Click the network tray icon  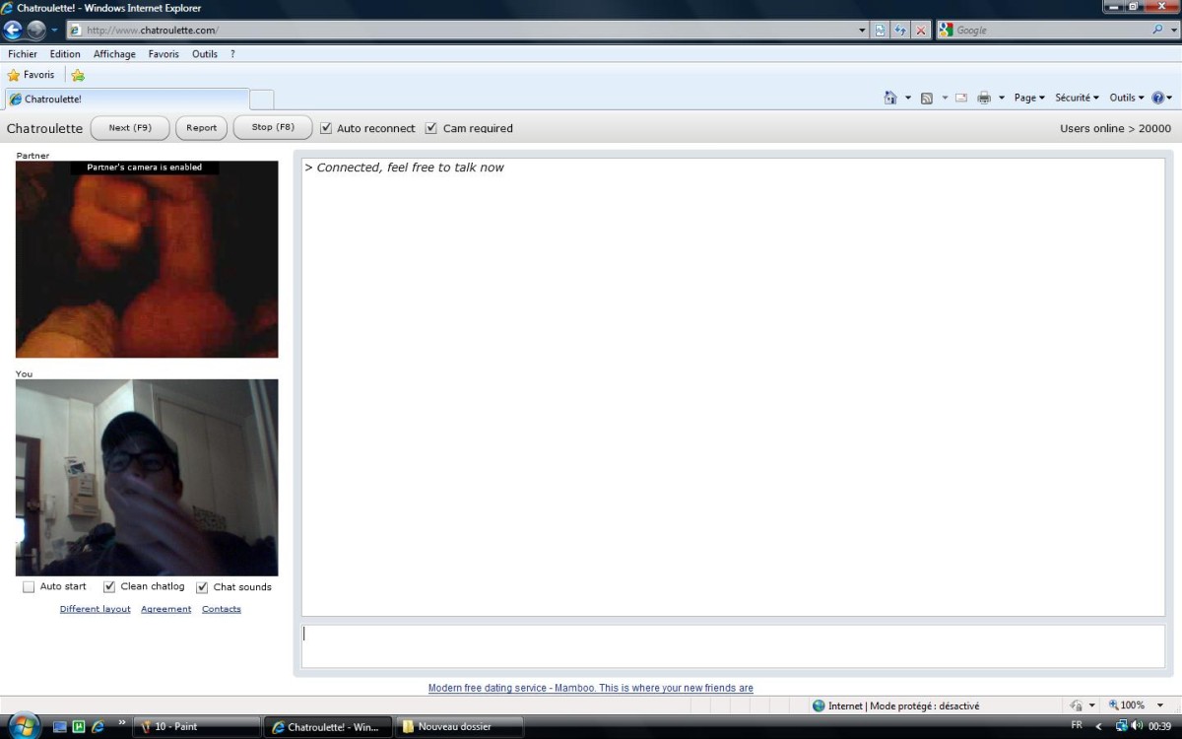point(1121,726)
